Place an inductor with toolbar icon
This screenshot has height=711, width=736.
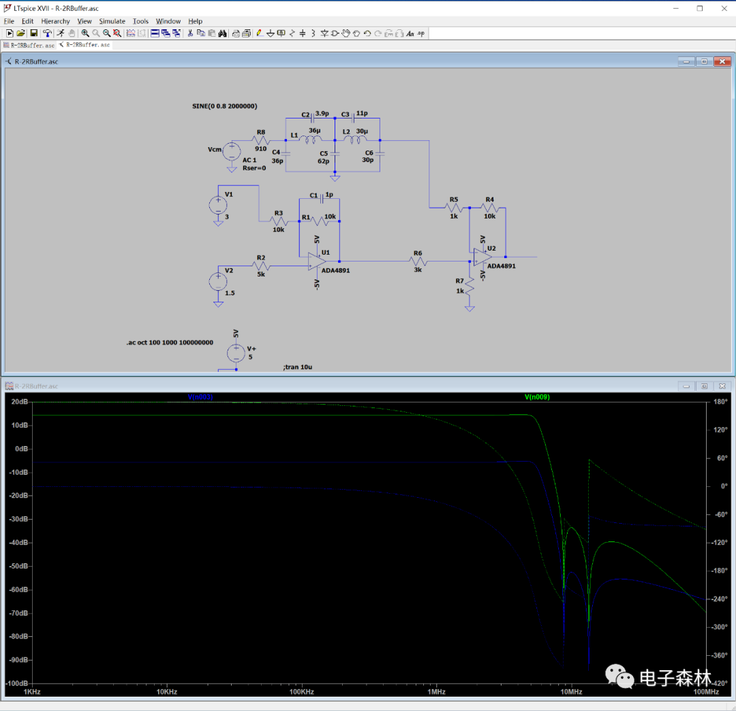(x=313, y=33)
